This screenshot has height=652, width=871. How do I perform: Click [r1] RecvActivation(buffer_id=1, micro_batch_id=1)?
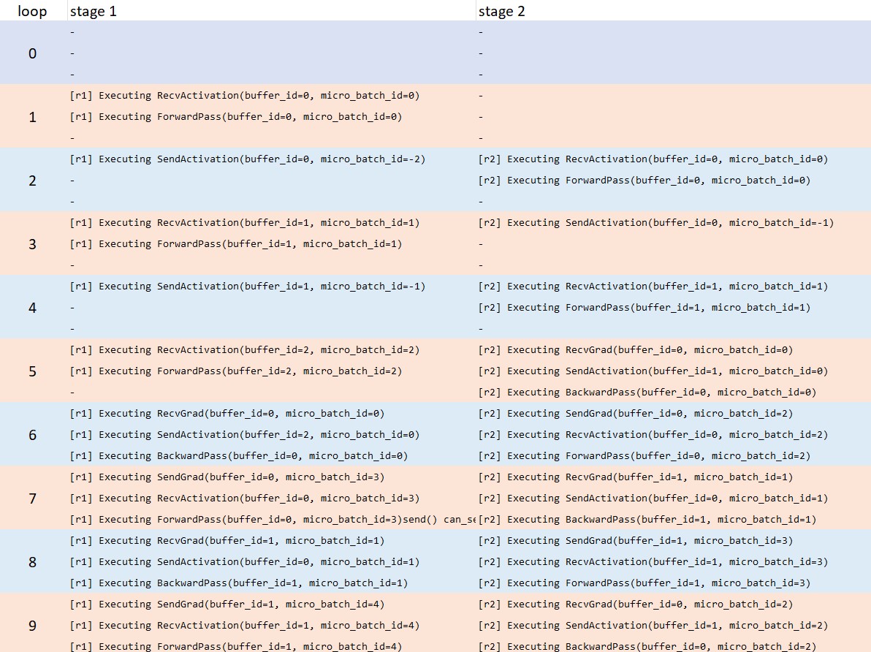pos(244,223)
